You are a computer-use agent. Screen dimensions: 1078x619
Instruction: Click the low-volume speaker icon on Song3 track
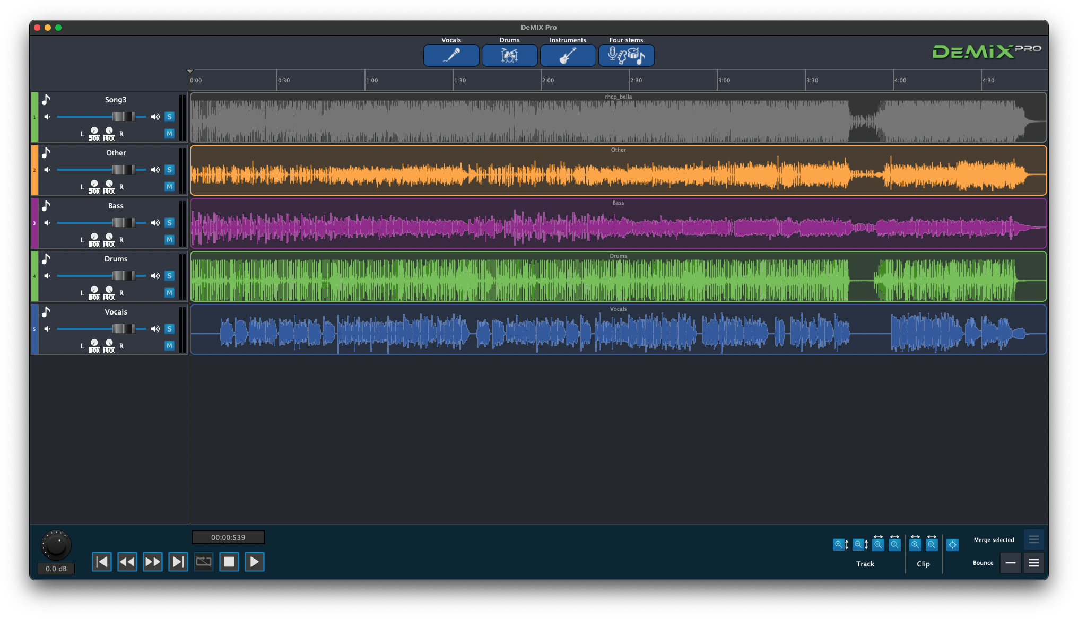47,117
